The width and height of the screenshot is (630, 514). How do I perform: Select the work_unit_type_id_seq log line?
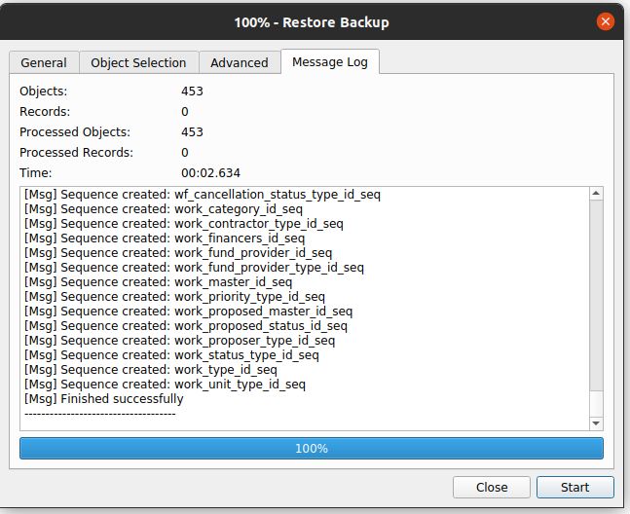tap(165, 385)
